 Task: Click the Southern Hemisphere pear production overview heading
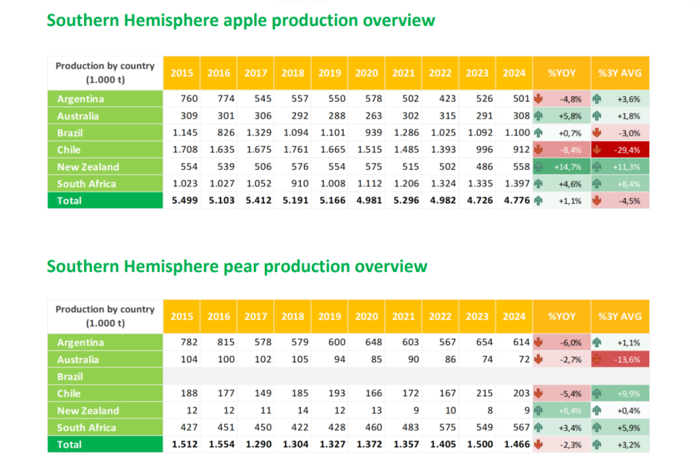click(237, 265)
